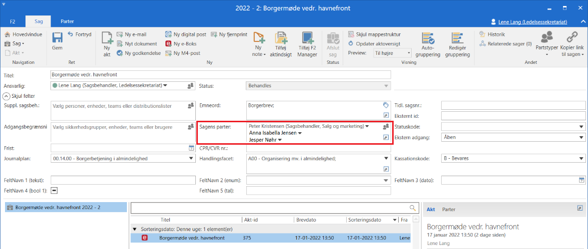
Task: Open Tilføj F2 Manager
Action: coord(307,38)
